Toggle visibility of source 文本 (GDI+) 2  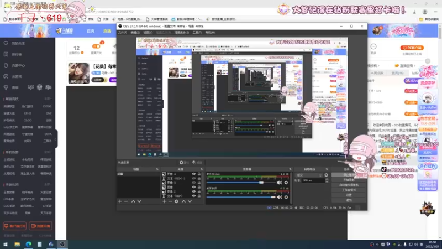point(194,178)
